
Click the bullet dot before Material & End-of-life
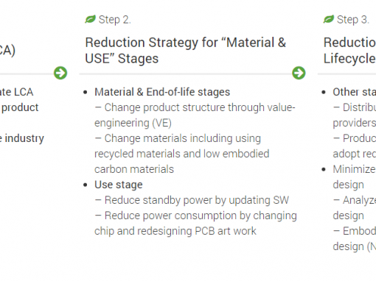(x=86, y=93)
